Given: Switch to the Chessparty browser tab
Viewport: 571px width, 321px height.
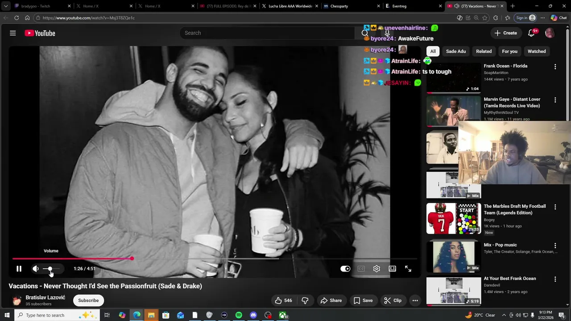Looking at the screenshot, I should (352, 6).
